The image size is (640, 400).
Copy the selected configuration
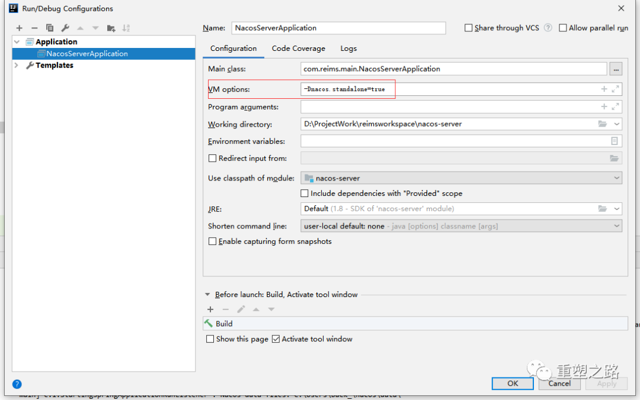click(x=50, y=28)
